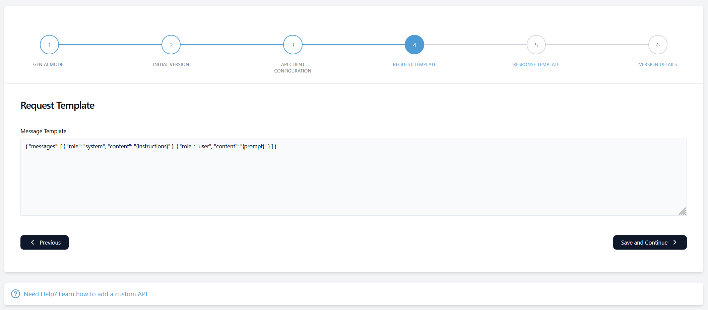
Task: Switch to the API CLIENT CONFIGURATION step
Action: [293, 67]
